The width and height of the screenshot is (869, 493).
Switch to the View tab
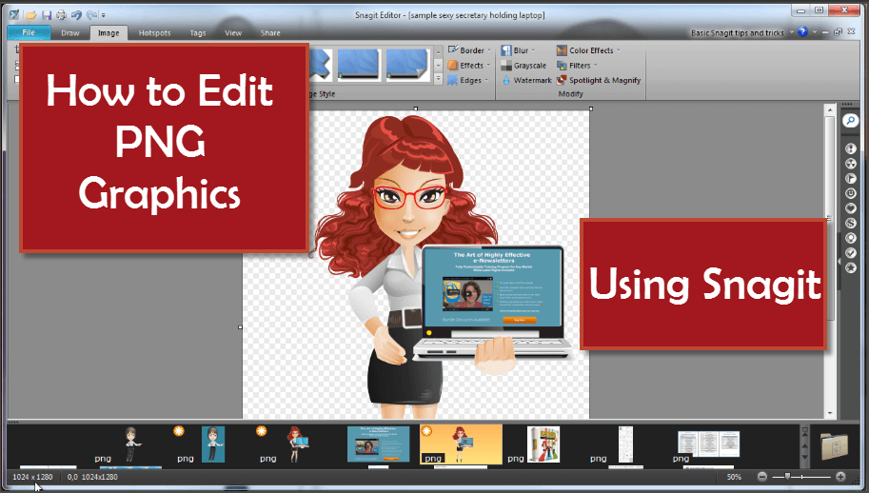point(233,33)
